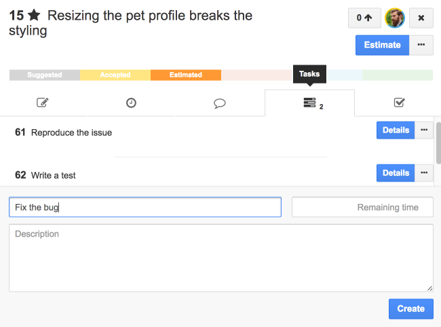Click into the Description text area
This screenshot has width=441, height=327.
(220, 258)
